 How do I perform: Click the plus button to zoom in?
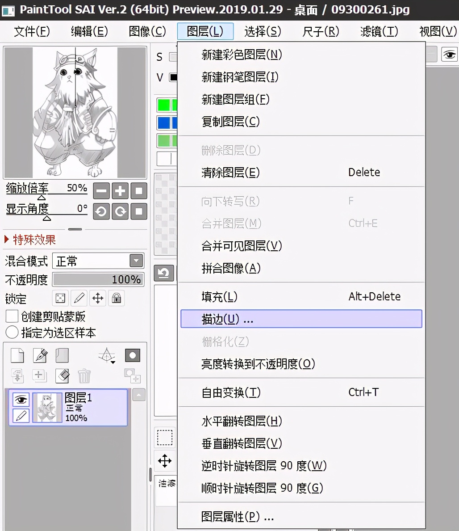120,191
